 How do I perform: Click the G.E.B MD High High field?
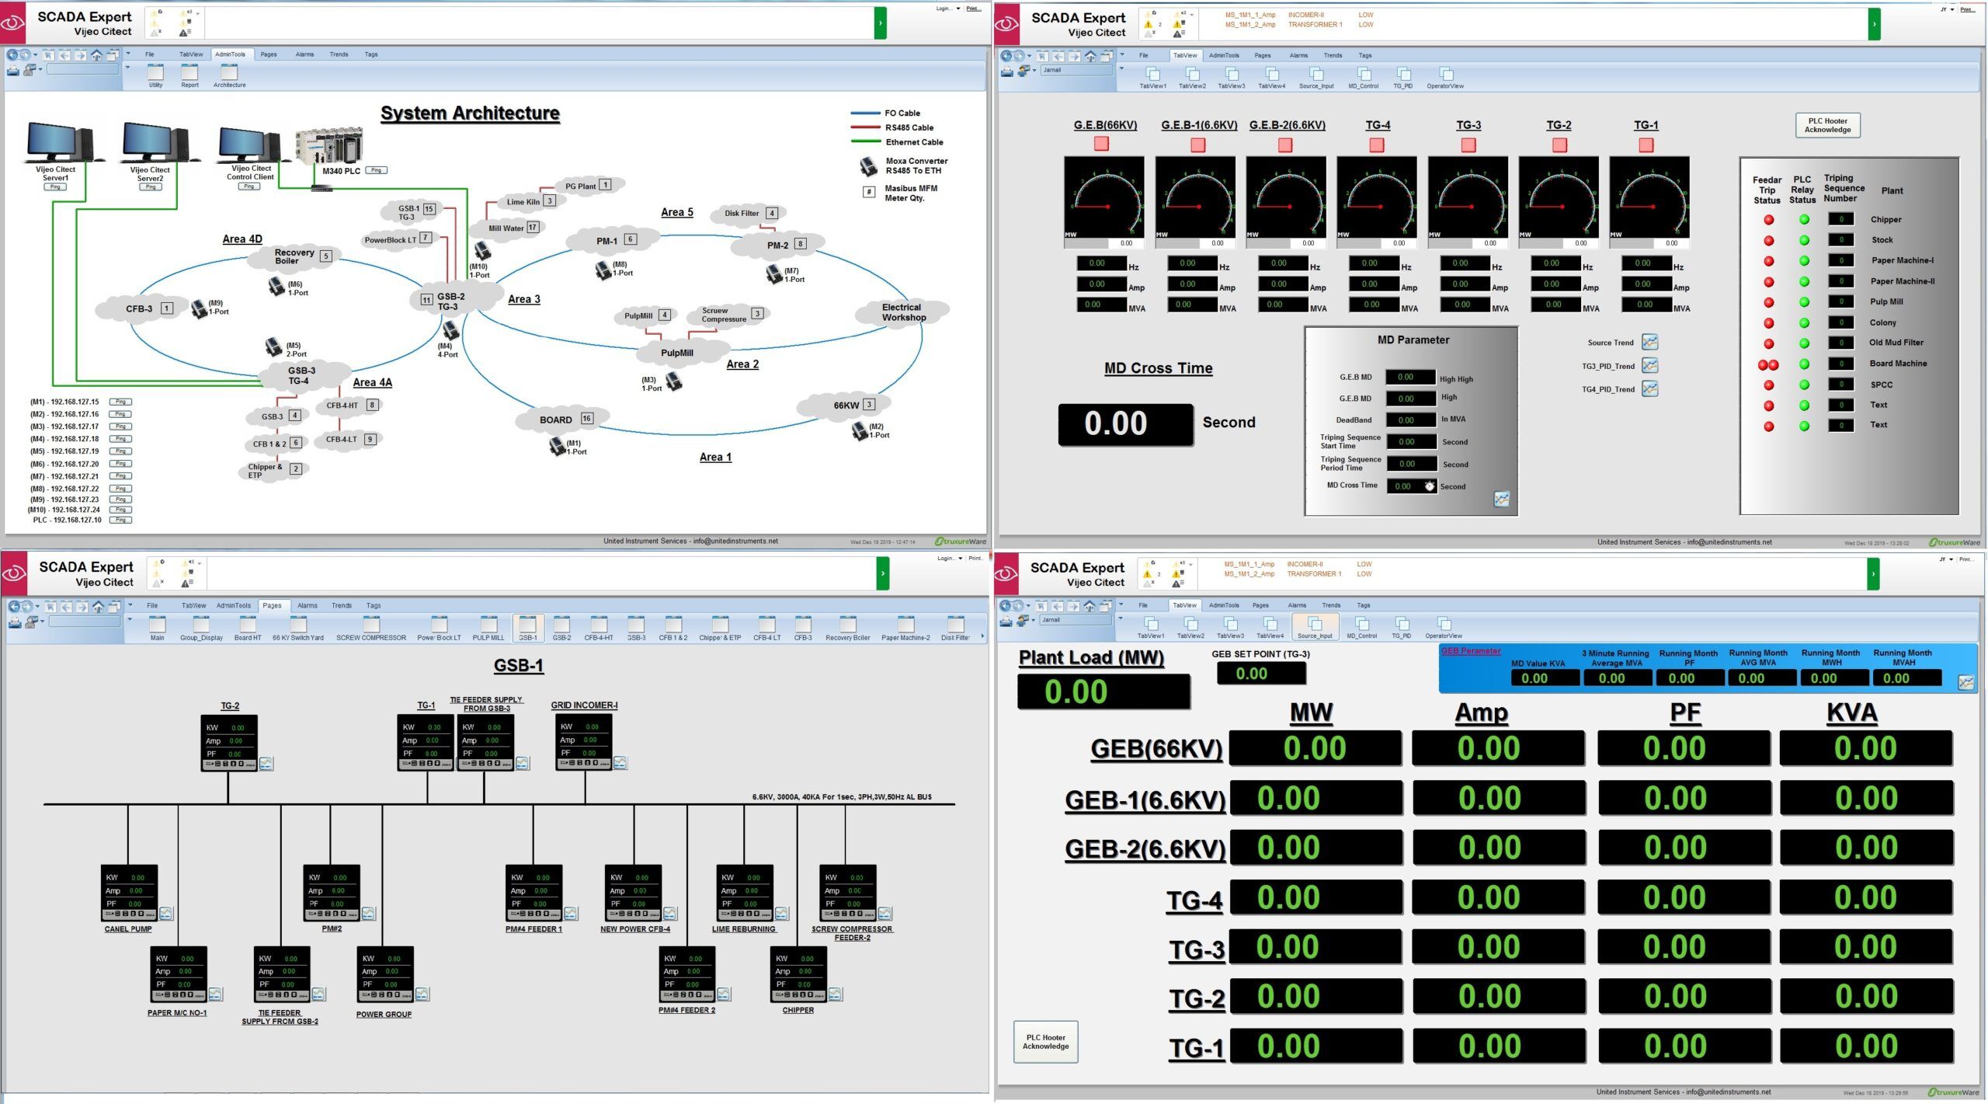pyautogui.click(x=1410, y=378)
